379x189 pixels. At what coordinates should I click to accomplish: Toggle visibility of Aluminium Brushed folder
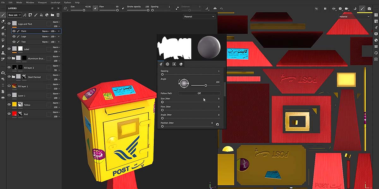(x=9, y=58)
